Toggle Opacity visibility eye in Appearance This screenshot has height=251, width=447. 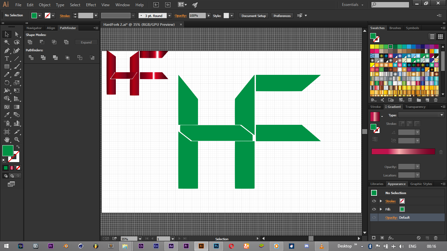tap(374, 217)
